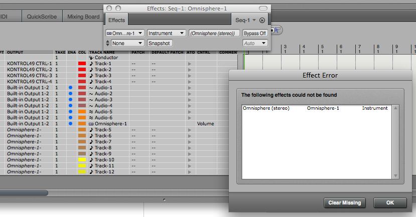Click OK in Effect Error dialog
This screenshot has height=217, width=416.
[390, 202]
